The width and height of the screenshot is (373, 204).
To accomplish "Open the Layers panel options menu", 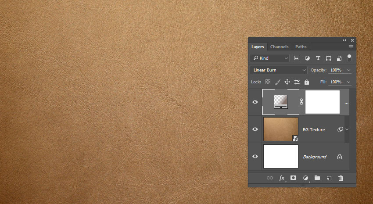I will (x=351, y=47).
